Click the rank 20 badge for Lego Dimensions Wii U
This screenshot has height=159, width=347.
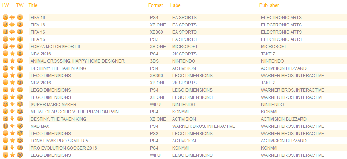pos(20,155)
